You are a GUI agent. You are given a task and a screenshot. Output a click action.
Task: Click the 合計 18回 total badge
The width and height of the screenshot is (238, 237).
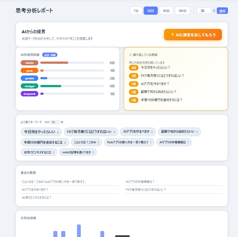click(50, 55)
